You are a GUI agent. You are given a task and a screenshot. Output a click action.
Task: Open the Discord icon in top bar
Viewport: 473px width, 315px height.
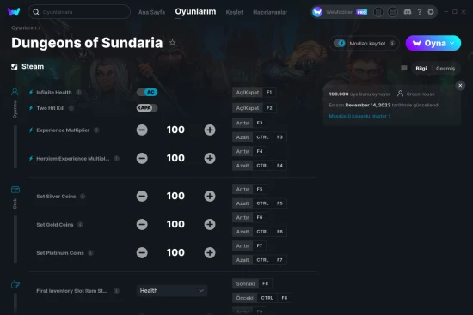tap(408, 12)
